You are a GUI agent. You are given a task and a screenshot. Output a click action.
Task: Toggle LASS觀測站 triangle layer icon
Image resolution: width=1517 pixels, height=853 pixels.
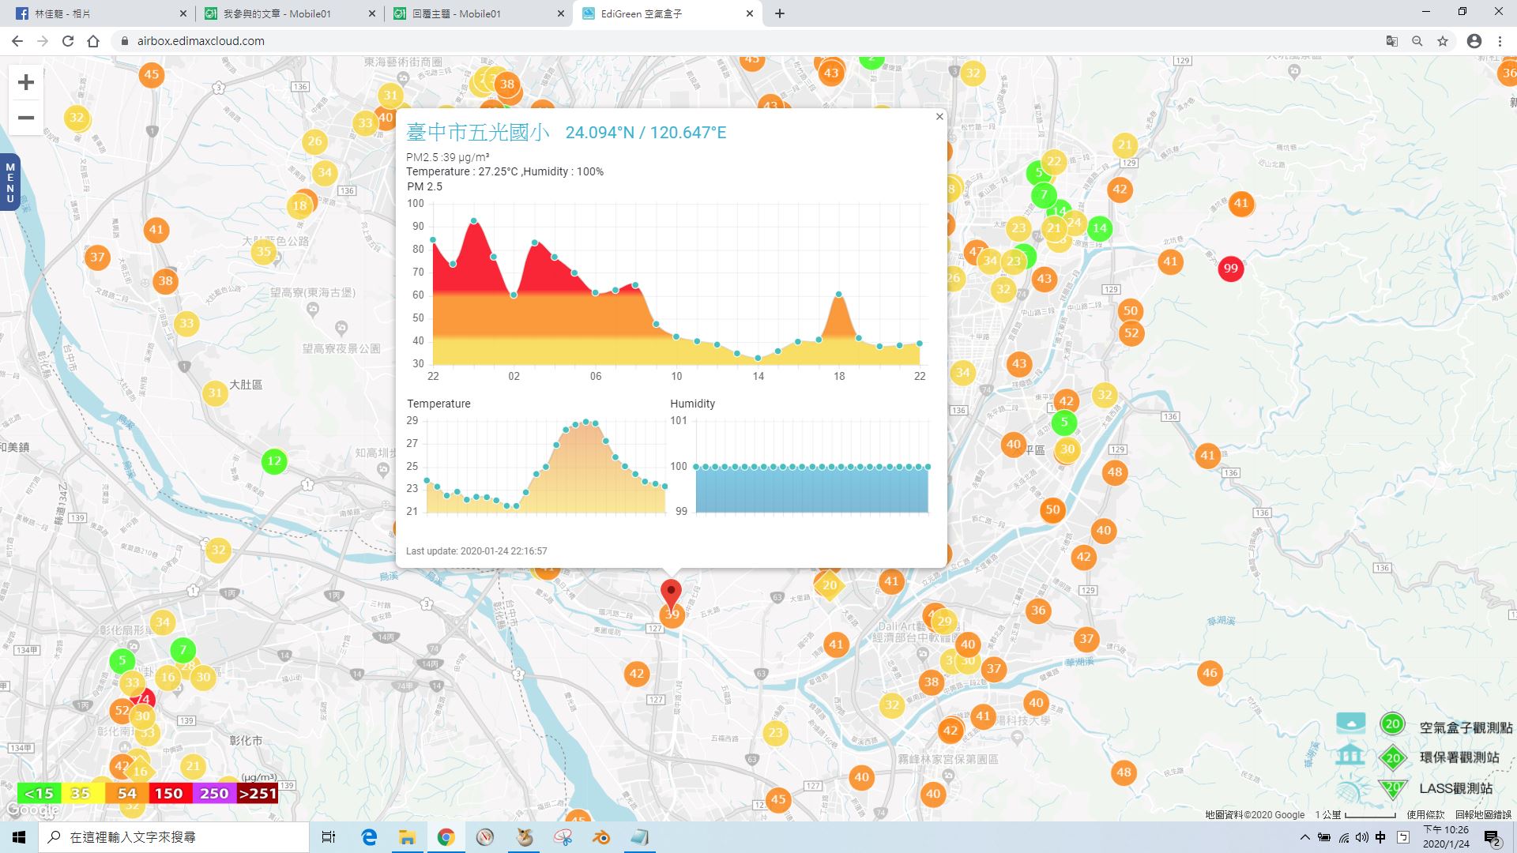pos(1392,787)
